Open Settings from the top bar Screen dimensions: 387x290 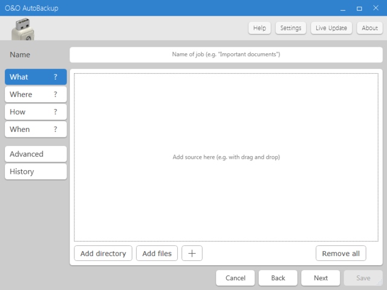pos(290,28)
